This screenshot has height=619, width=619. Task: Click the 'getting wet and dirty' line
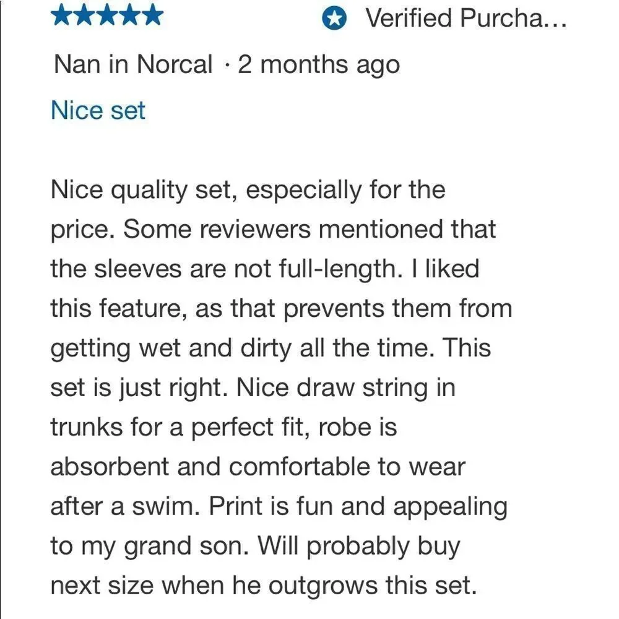coord(271,348)
